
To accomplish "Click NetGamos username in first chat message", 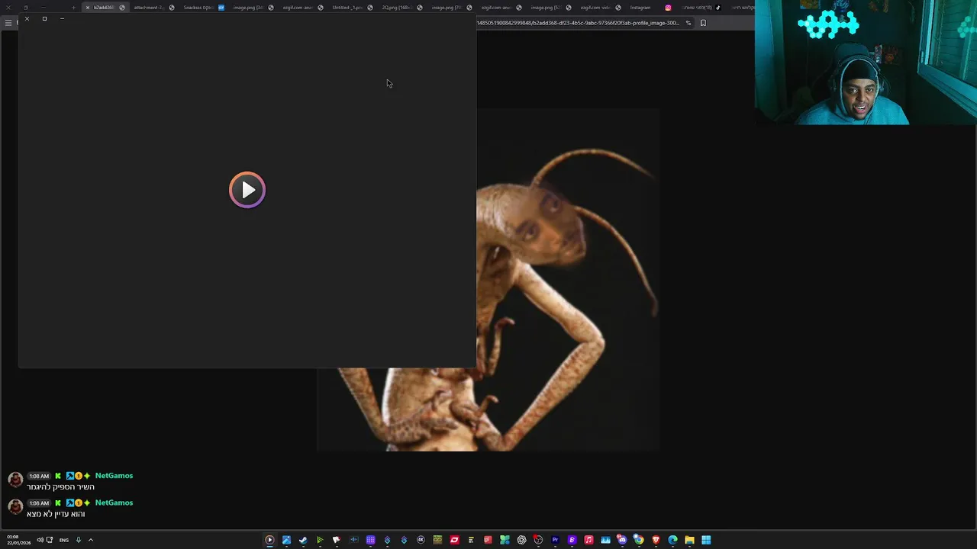I will pos(114,476).
